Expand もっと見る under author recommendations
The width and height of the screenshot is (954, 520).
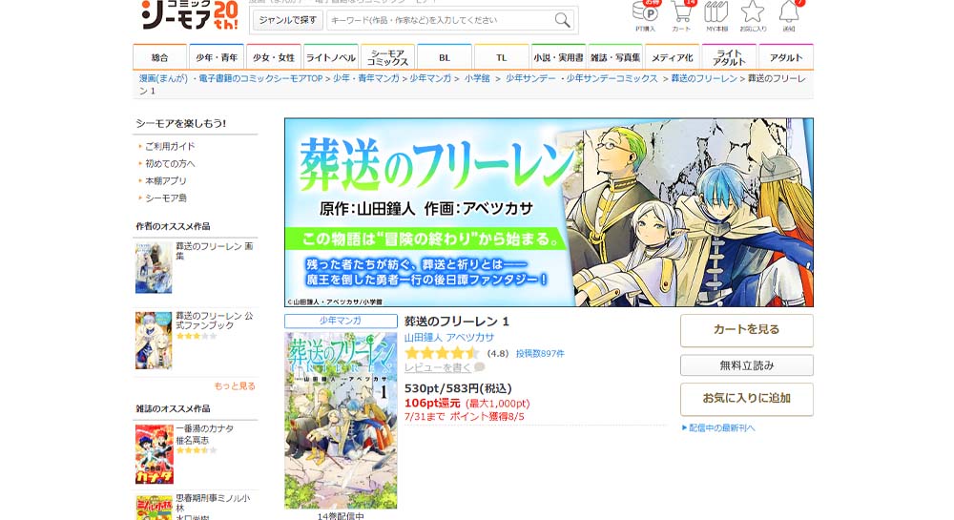tap(235, 385)
